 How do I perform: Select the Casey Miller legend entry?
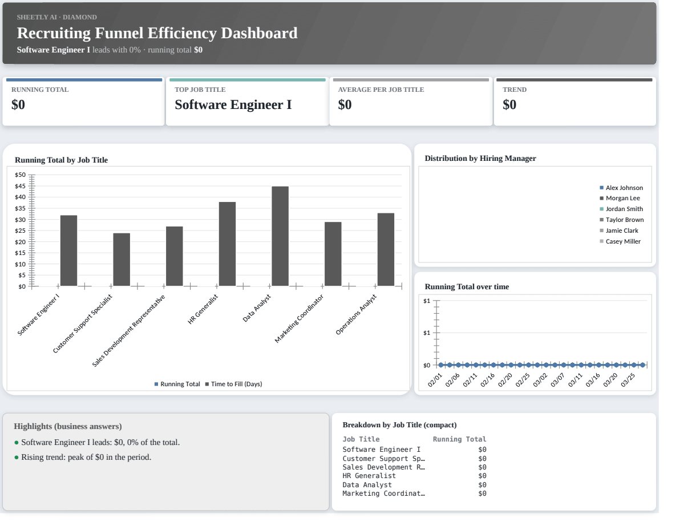[620, 241]
